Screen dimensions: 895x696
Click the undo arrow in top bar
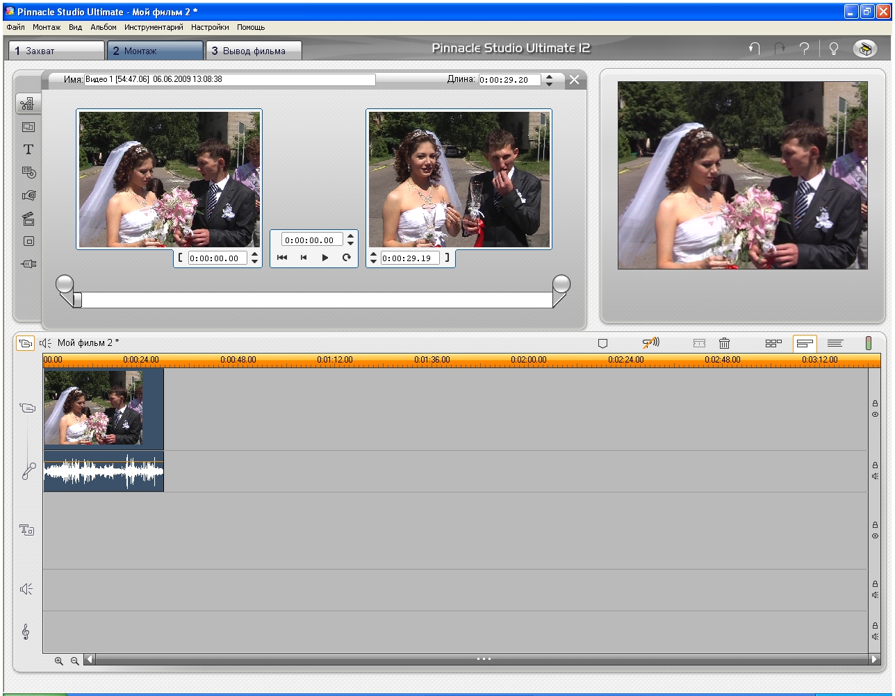pos(755,49)
